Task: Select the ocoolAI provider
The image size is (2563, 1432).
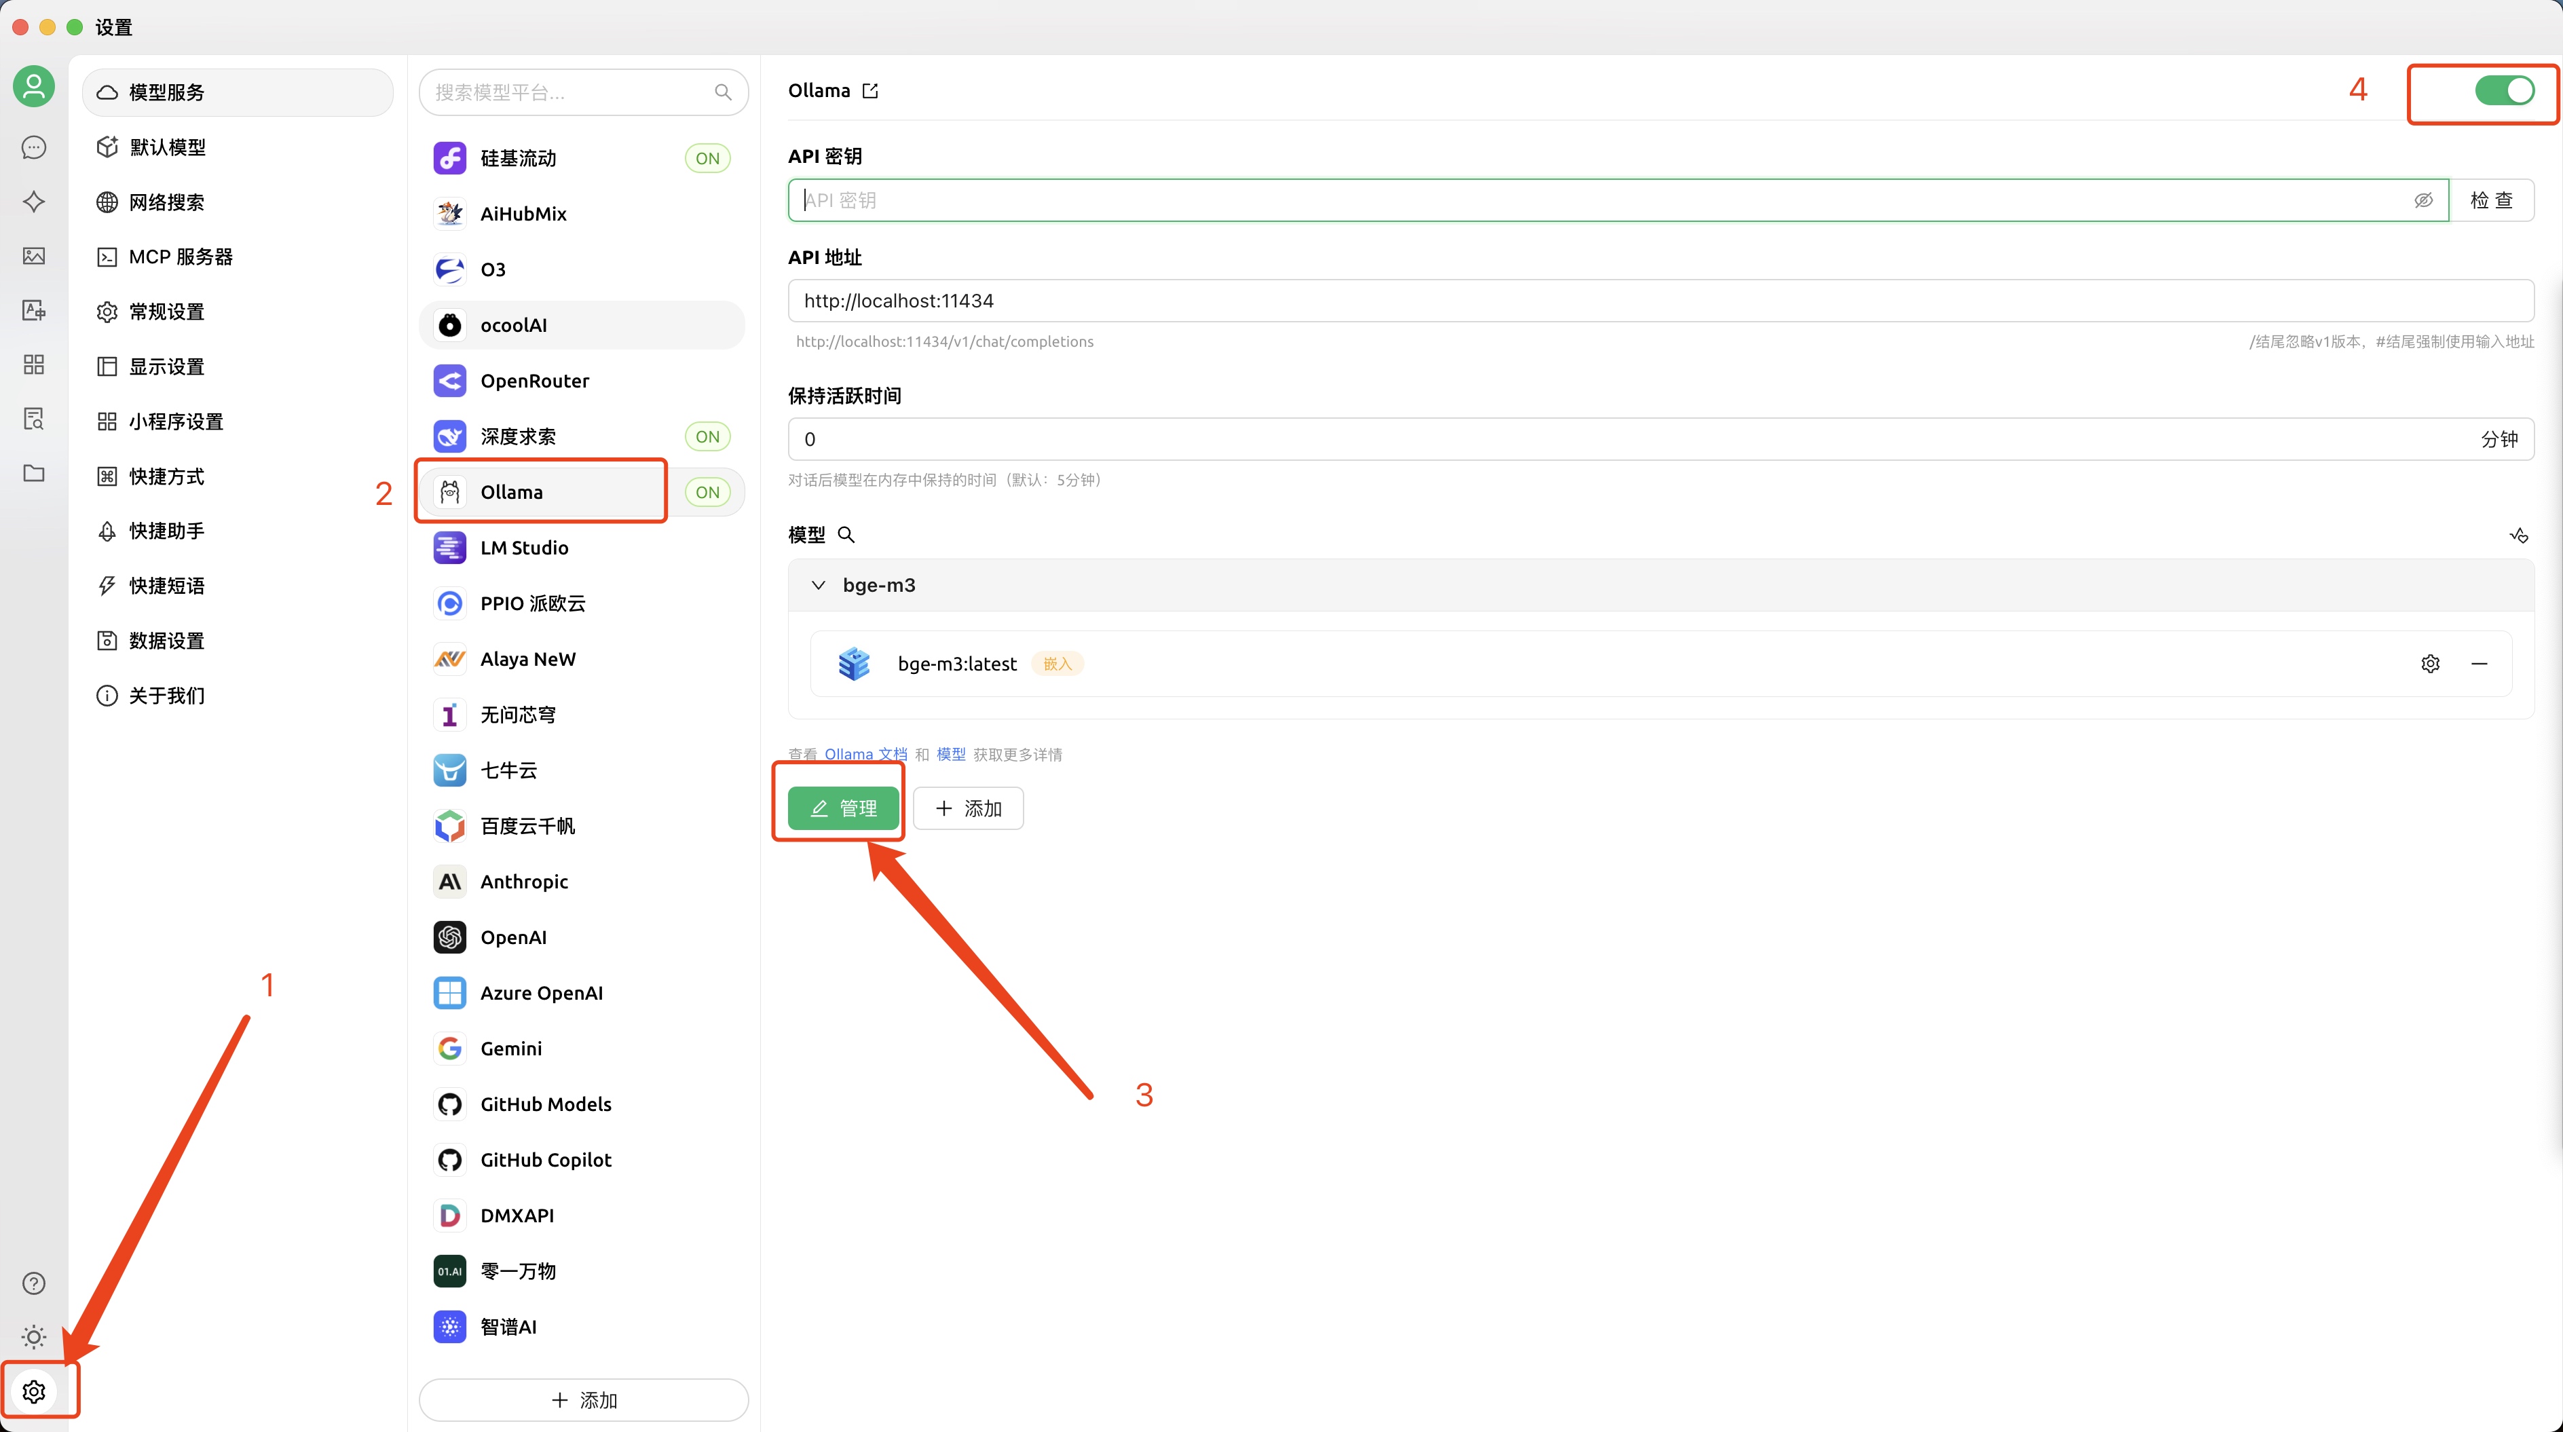Action: pos(582,325)
